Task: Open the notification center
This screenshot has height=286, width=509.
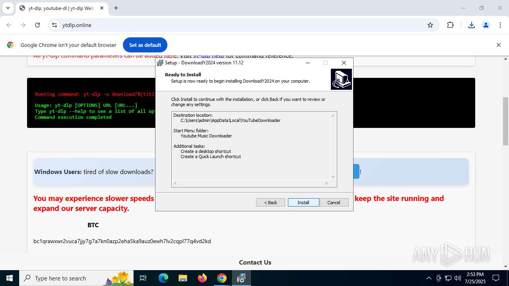Action: 496,278
